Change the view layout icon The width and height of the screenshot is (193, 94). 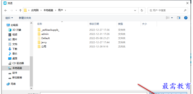click(x=168, y=18)
